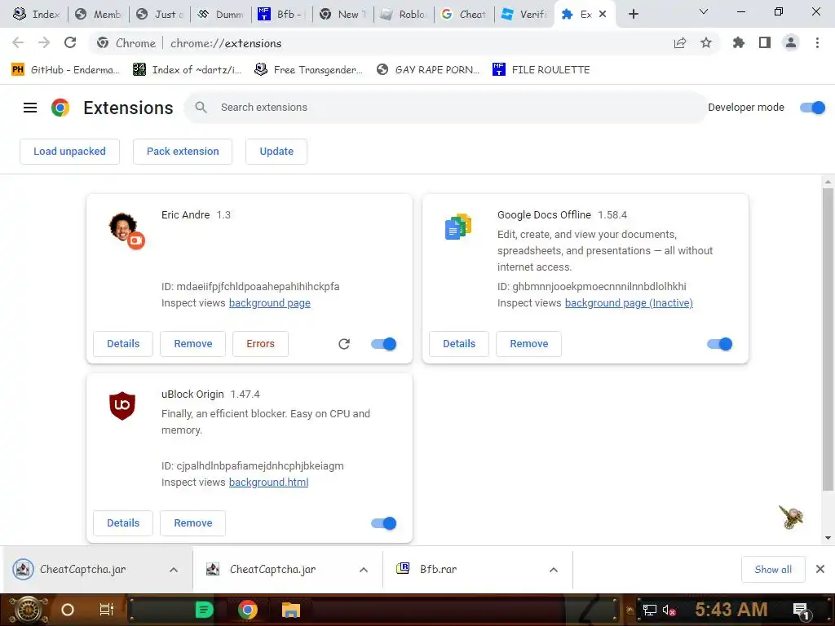Click the Chrome icon on the taskbar
The width and height of the screenshot is (835, 626).
point(248,610)
